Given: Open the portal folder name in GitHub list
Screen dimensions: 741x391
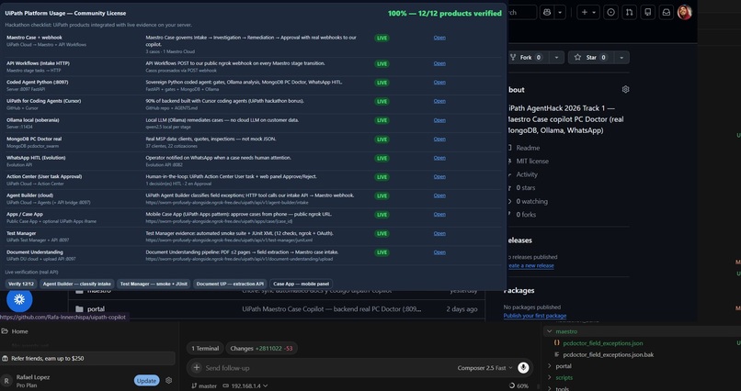Looking at the screenshot, I should point(96,309).
